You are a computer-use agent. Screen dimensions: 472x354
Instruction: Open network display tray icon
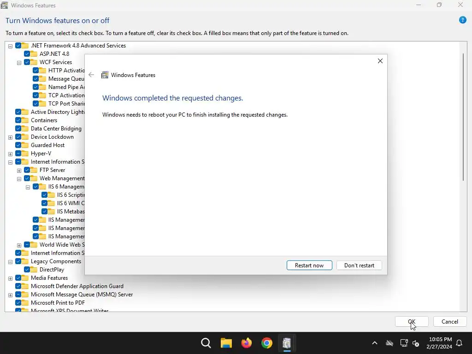coord(404,343)
